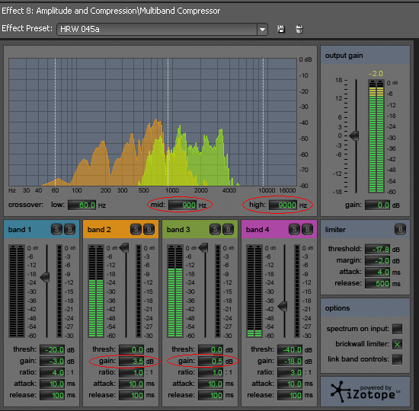Bypass band 1 with B button
Screen dimensions: 419x411
click(x=70, y=229)
